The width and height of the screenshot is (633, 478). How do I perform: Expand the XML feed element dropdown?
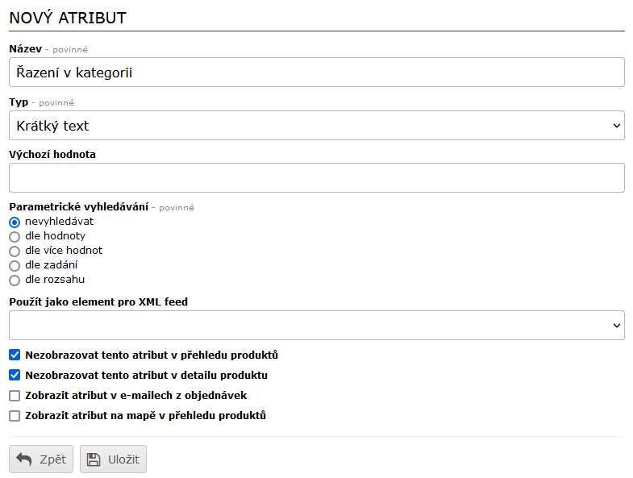(316, 325)
